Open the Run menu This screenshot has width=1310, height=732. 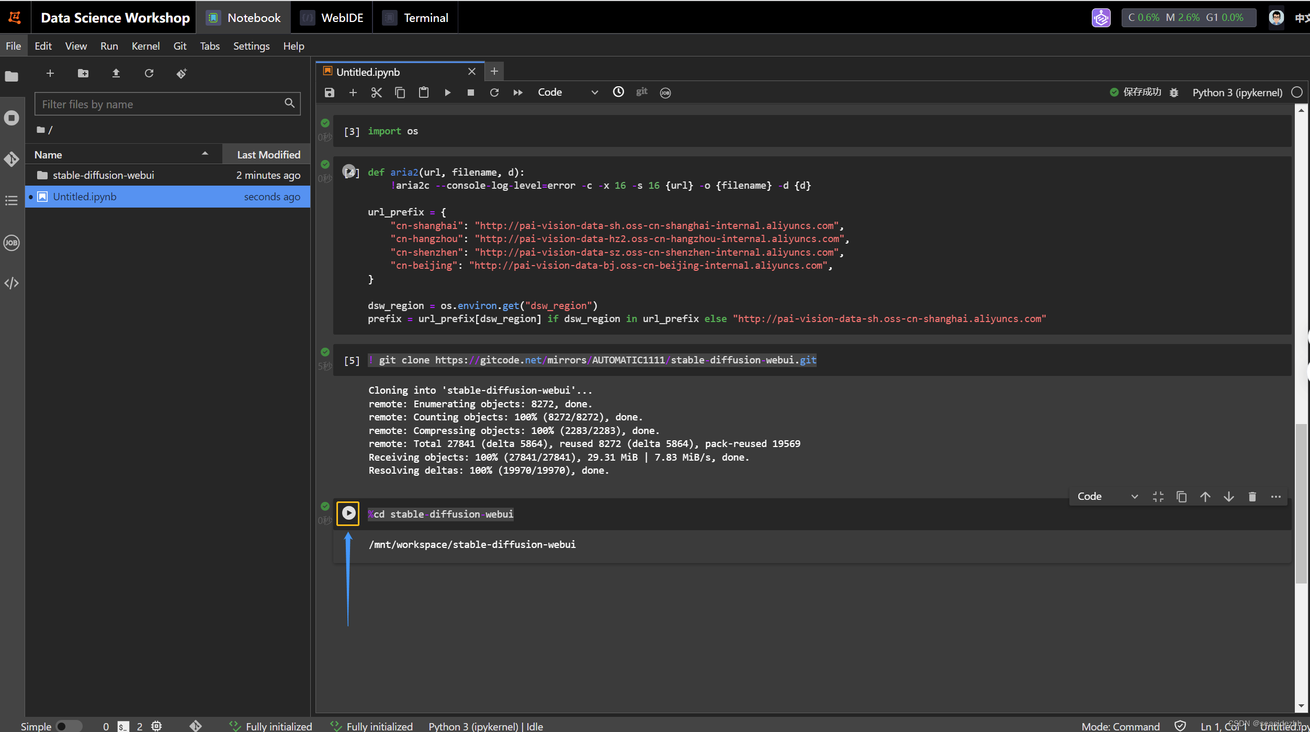[x=109, y=46]
